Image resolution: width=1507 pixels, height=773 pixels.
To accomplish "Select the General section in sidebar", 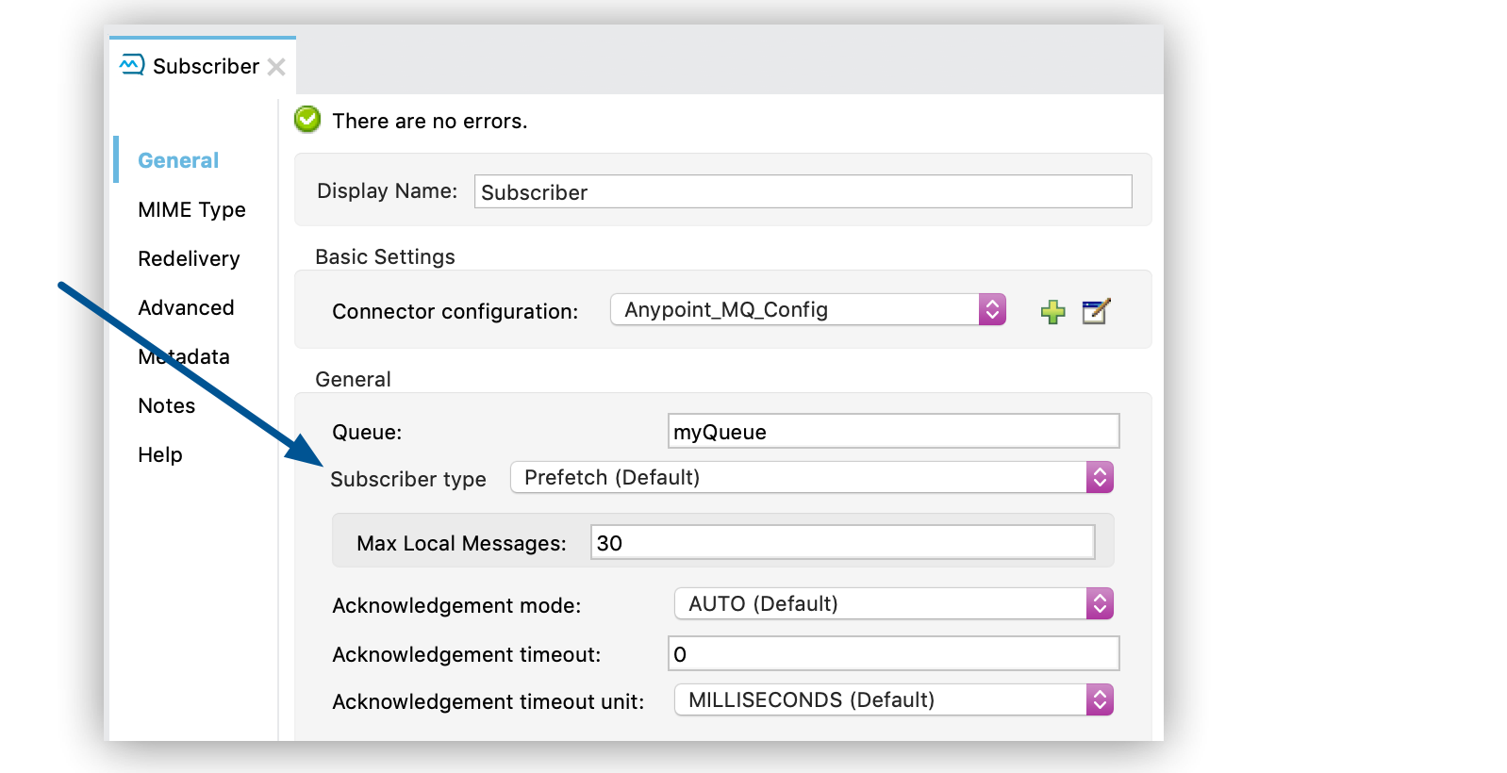I will [178, 160].
